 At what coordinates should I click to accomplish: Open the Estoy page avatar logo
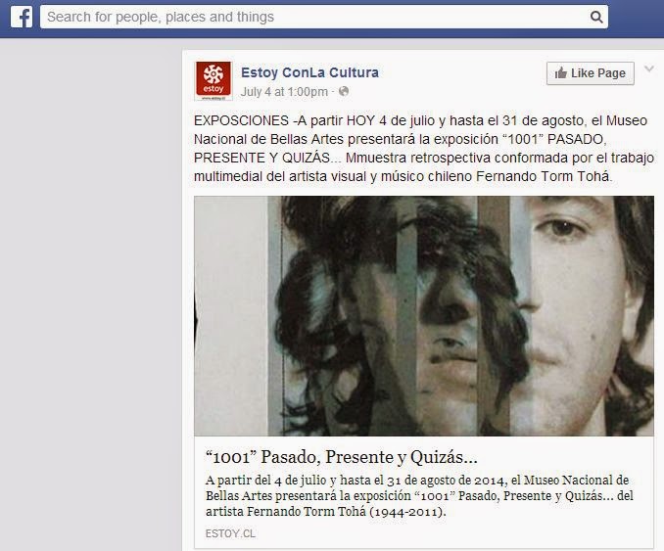click(213, 81)
